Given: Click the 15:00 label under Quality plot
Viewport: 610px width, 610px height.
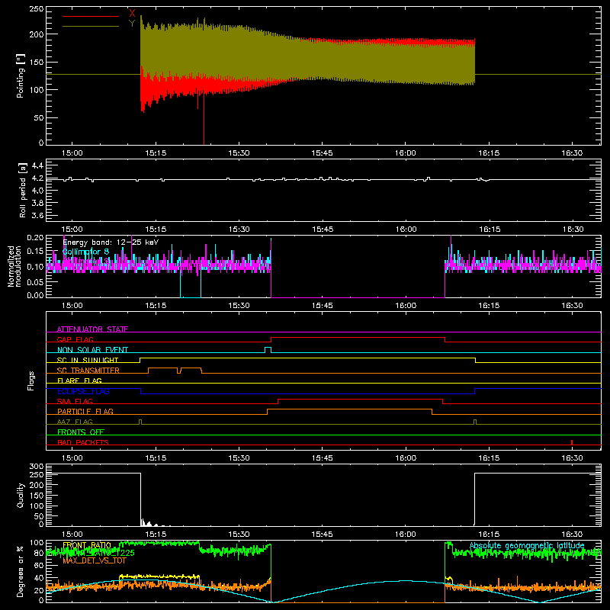Looking at the screenshot, I should pyautogui.click(x=72, y=535).
